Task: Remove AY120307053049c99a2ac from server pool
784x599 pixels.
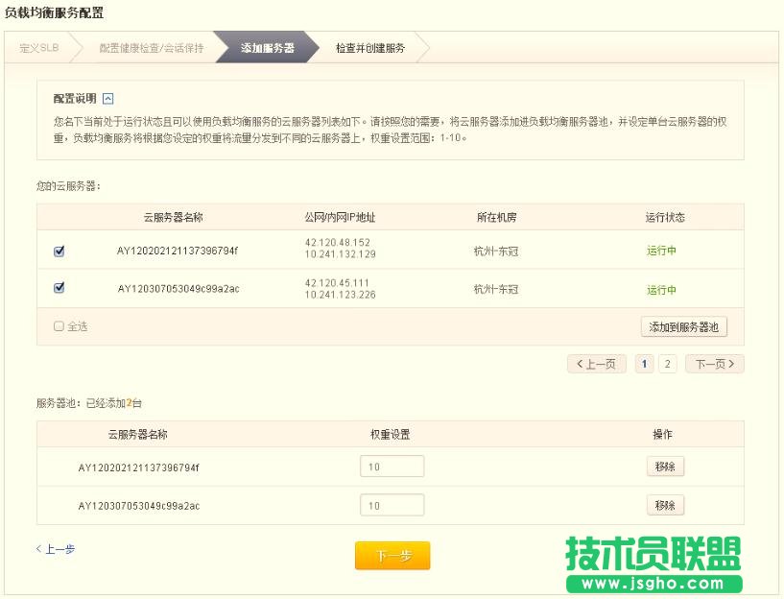Action: point(665,505)
